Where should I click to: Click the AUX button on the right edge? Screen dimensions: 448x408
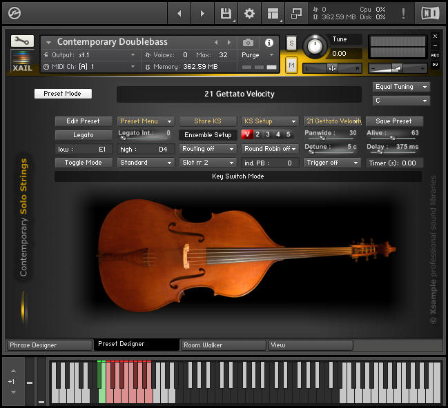tap(435, 55)
